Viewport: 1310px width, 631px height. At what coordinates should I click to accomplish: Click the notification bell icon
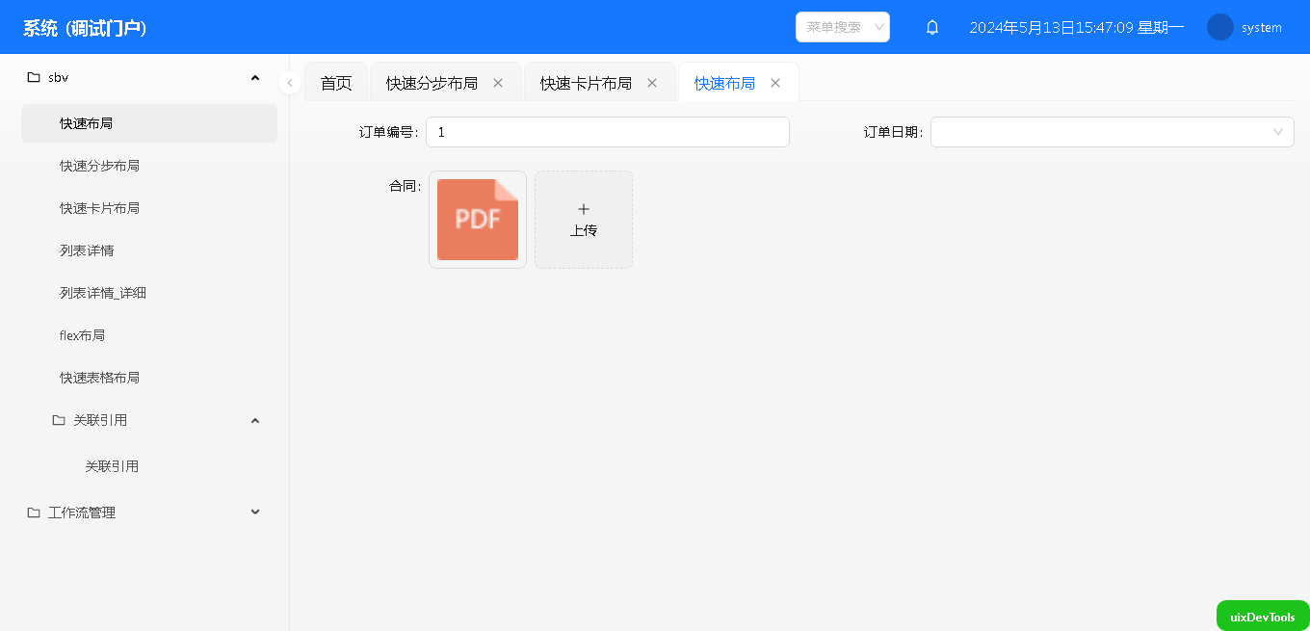[x=931, y=27]
